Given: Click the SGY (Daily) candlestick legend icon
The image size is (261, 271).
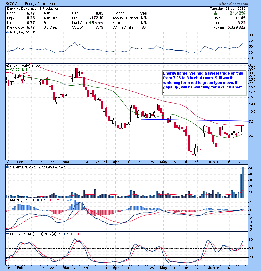Looking at the screenshot, I should 8,66.
